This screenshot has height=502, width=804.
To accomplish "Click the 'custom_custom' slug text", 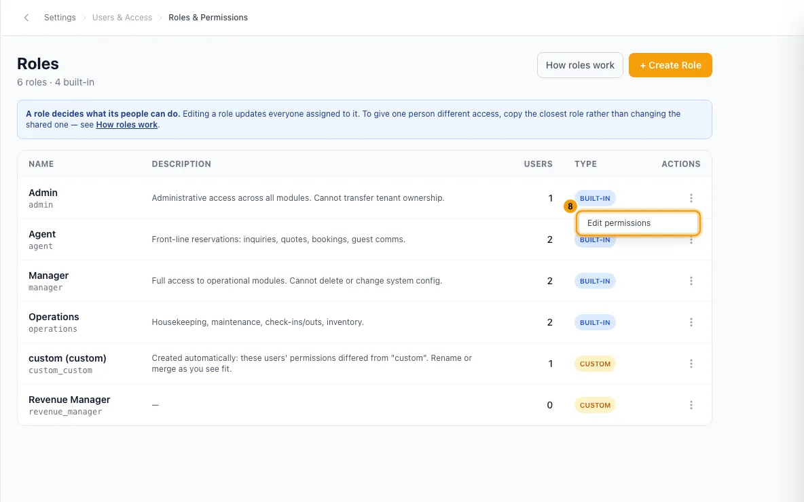I will click(60, 370).
